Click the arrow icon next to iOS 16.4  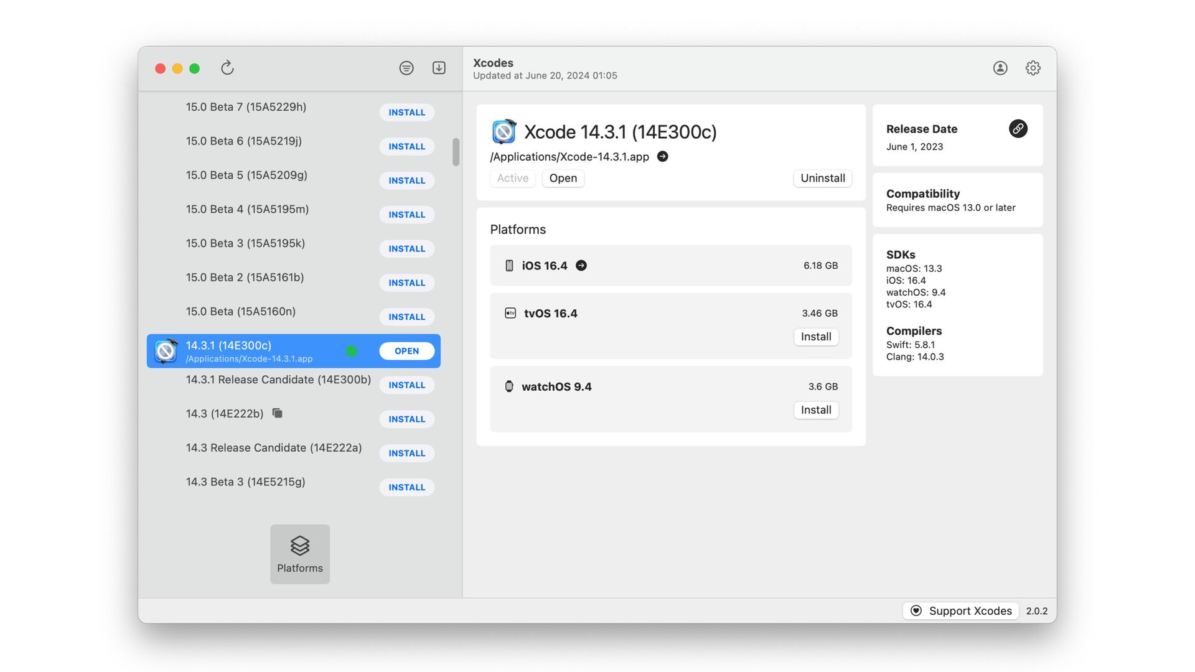tap(581, 266)
